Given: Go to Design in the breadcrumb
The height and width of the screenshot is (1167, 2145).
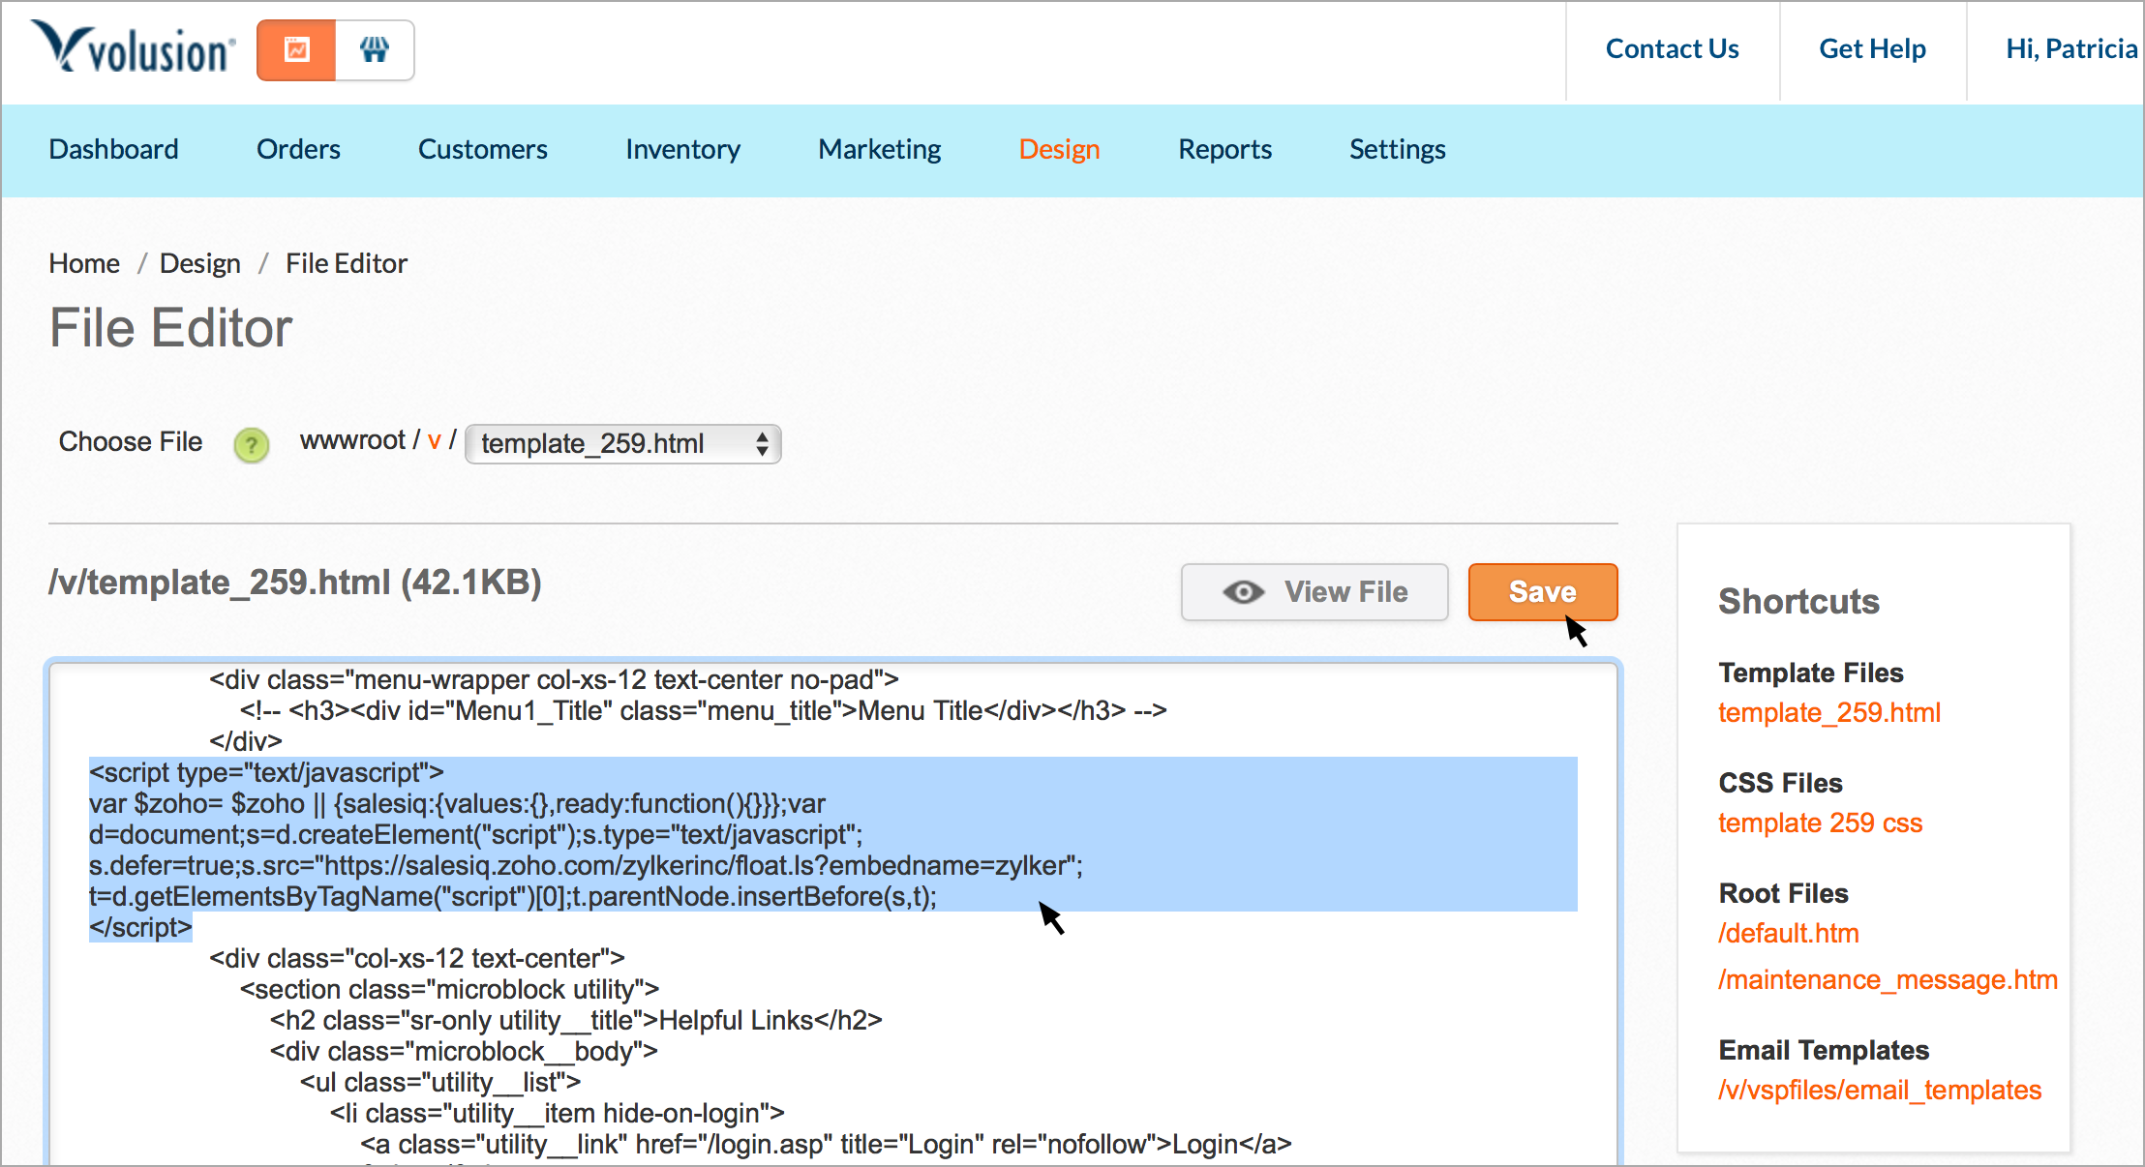Looking at the screenshot, I should (x=199, y=263).
